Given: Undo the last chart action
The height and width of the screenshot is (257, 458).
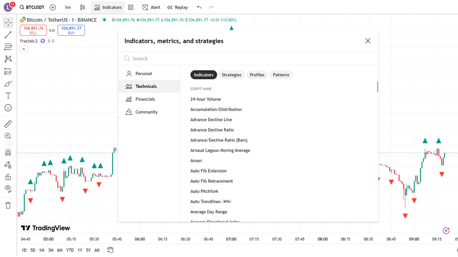Looking at the screenshot, I should click(x=199, y=7).
